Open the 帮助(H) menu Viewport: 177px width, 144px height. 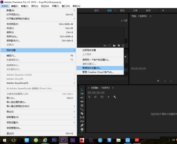click(76, 6)
